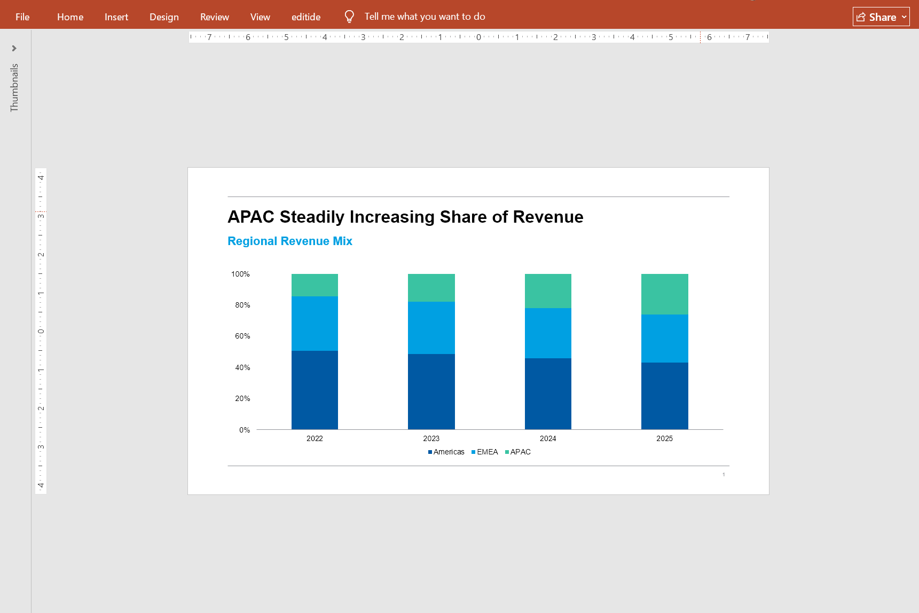Screen dimensions: 919x613
Task: Click the 2023 EMEA bar segment
Action: [431, 328]
